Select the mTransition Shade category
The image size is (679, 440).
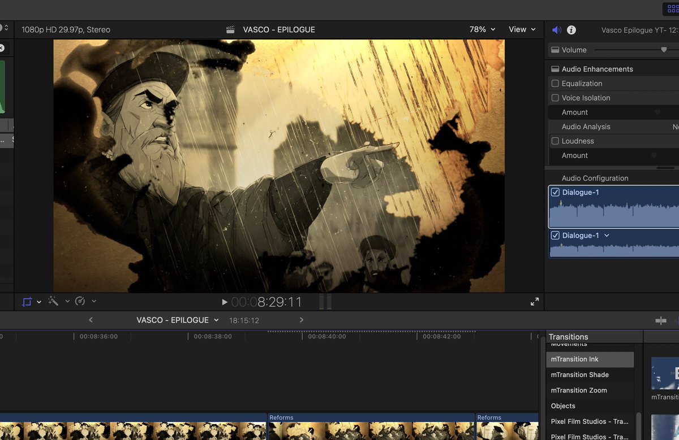coord(590,374)
